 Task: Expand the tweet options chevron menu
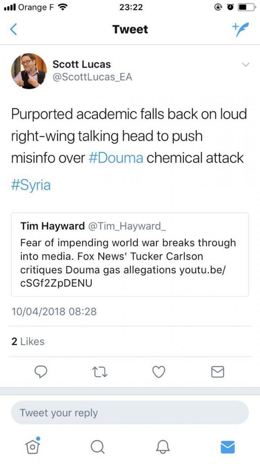tap(245, 65)
